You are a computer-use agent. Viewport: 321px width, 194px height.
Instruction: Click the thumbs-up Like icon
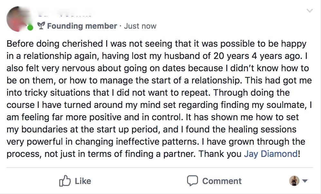coord(65,181)
